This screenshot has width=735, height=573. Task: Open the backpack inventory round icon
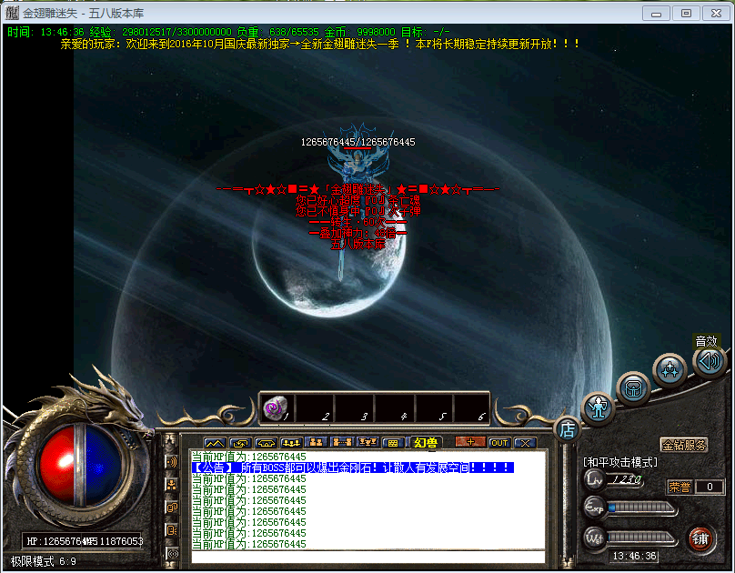click(633, 388)
